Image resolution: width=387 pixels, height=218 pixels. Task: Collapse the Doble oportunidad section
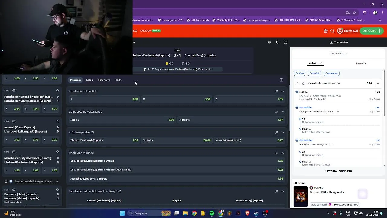[x=283, y=153]
